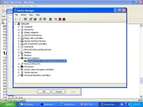Screen dimensions: 143x107
Task: Expand the Display adapters category
Action: coord(19,32)
